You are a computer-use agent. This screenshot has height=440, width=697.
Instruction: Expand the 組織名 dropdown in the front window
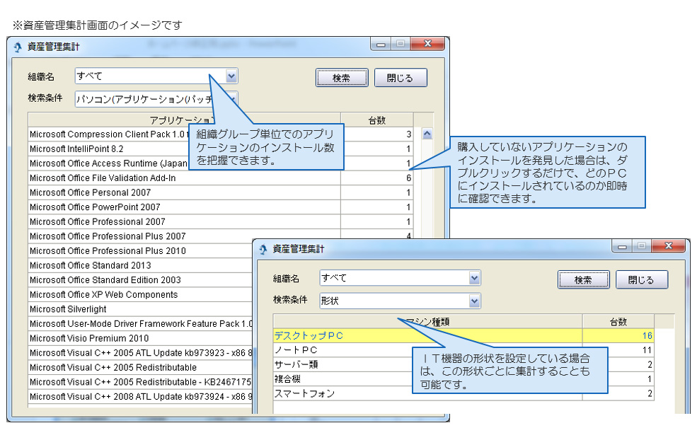(474, 278)
